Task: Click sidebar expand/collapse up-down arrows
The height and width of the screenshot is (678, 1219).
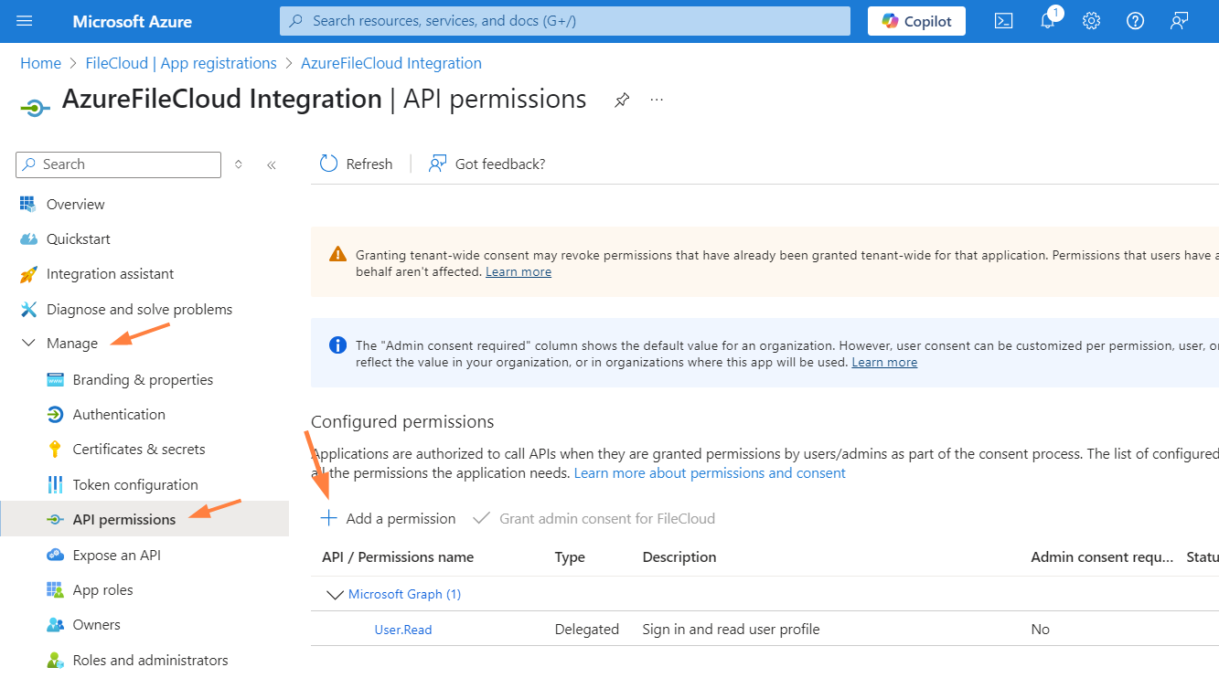Action: tap(239, 164)
